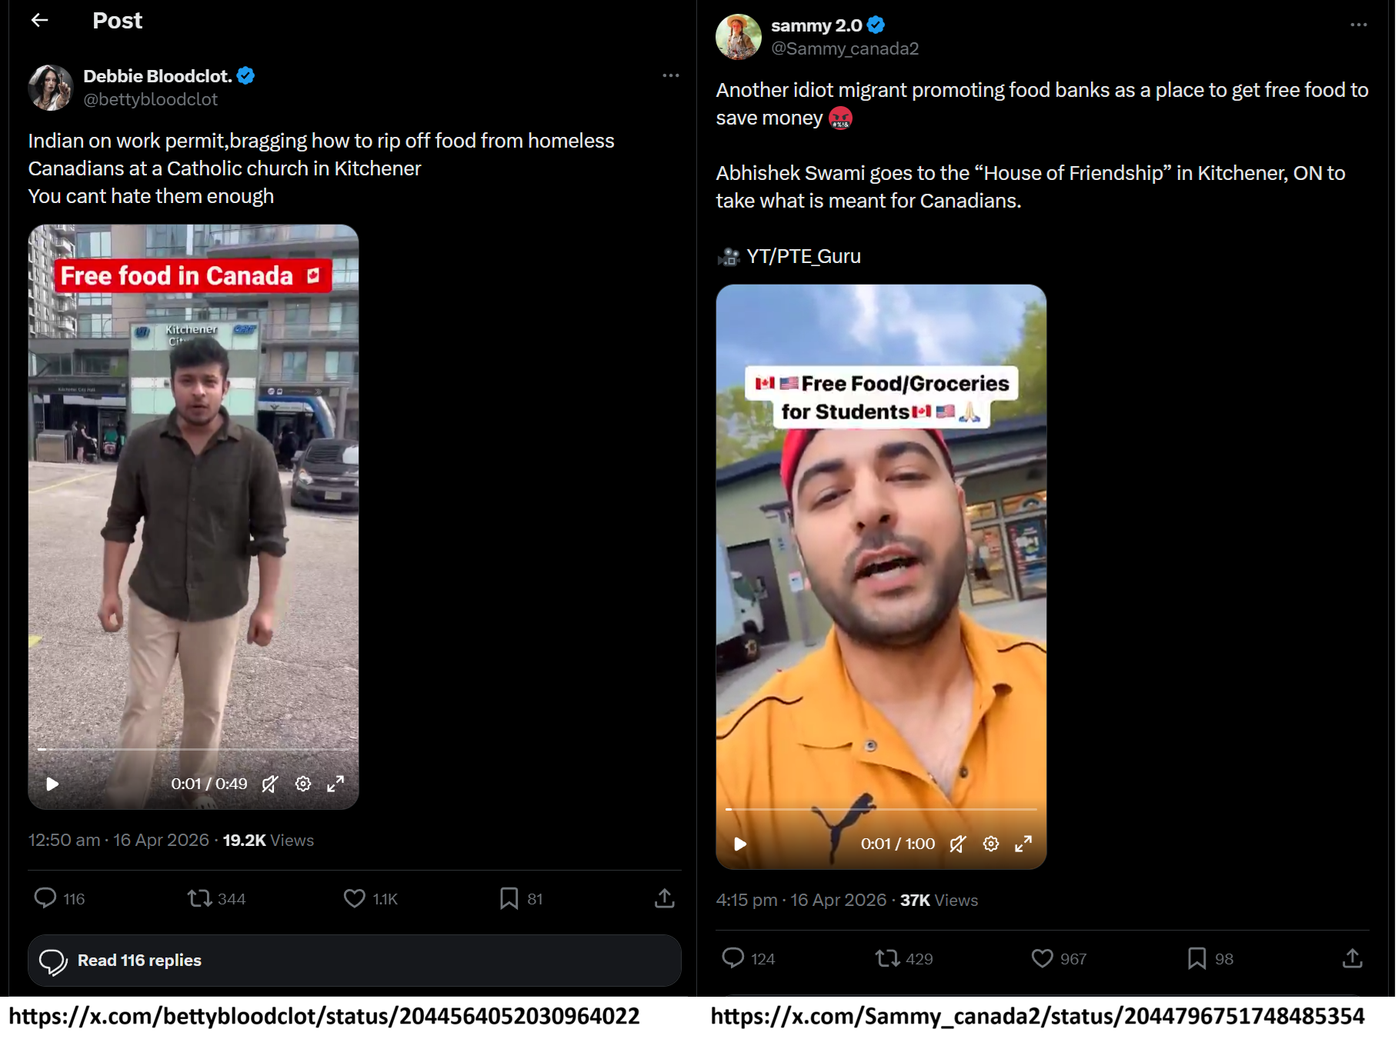1398x1039 pixels.
Task: Expand the left video to fullscreen
Action: coord(335,784)
